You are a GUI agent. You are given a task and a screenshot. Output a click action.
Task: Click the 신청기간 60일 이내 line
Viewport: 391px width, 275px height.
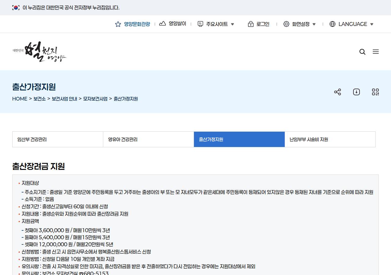65,207
